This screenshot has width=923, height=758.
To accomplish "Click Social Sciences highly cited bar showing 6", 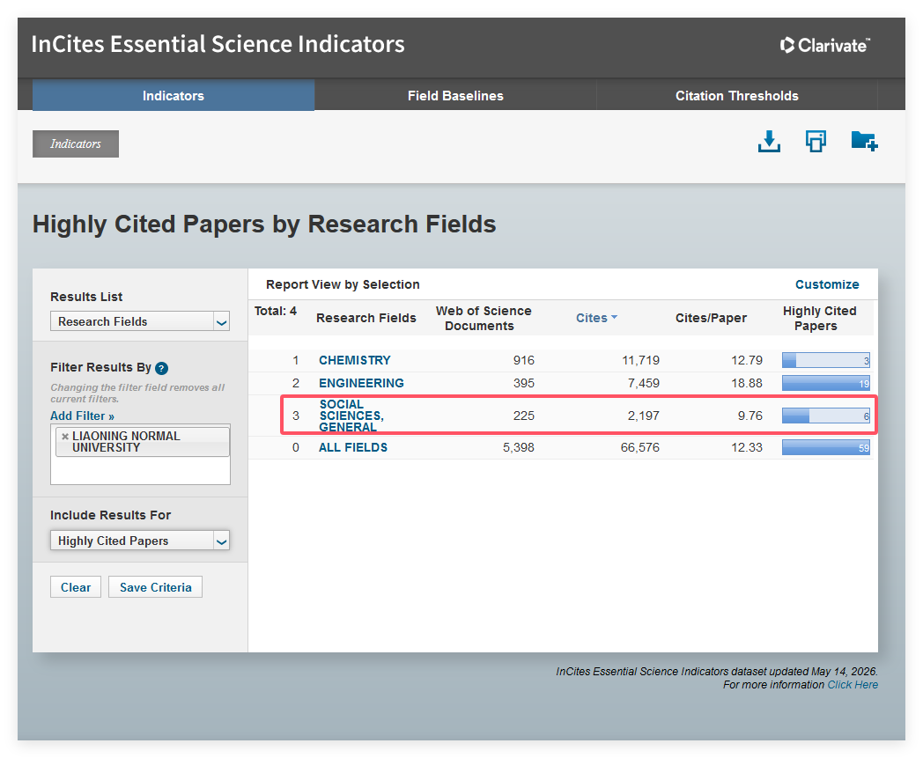I will click(x=826, y=416).
